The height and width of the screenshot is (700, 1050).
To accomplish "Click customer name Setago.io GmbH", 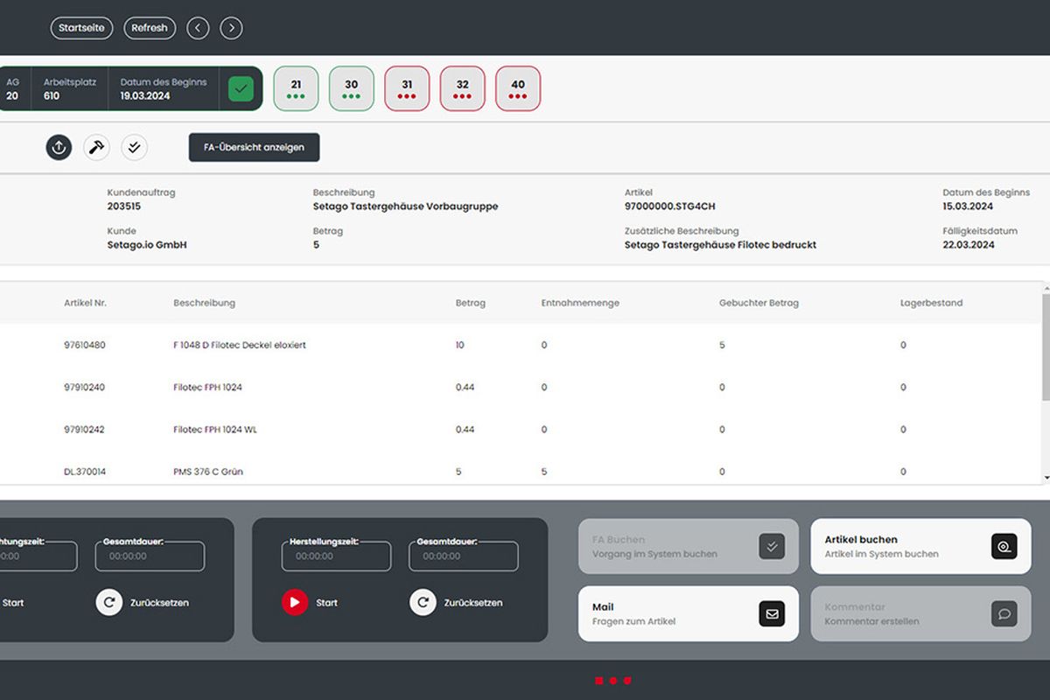I will click(147, 245).
